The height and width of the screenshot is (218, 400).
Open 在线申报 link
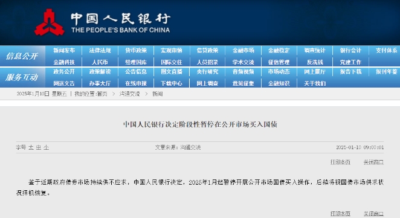coord(136,83)
